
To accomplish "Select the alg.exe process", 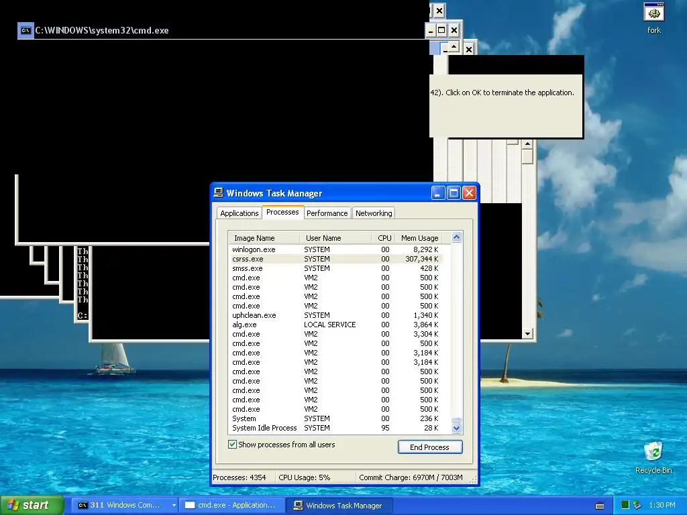I will [x=335, y=325].
